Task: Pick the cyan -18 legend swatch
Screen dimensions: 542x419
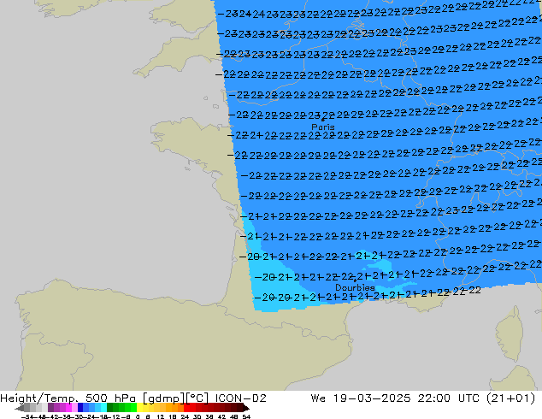Action: point(104,407)
